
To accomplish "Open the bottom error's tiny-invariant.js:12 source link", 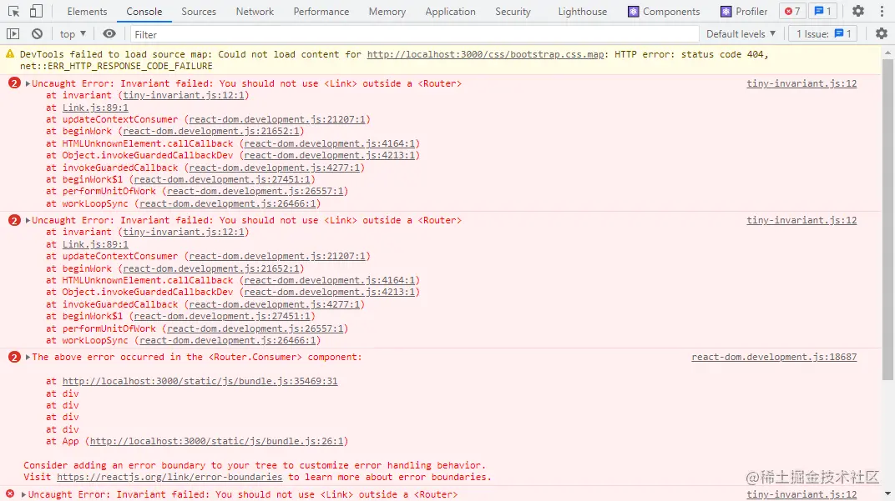I will coord(801,494).
